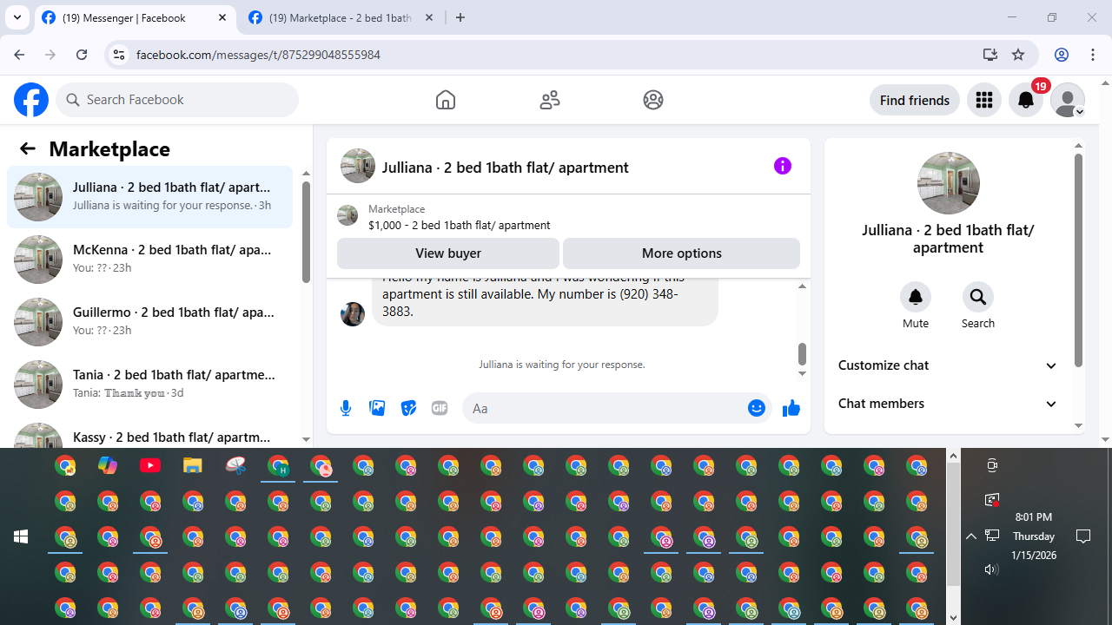Open the Windows Start button
Viewport: 1112px width, 625px height.
tap(21, 537)
